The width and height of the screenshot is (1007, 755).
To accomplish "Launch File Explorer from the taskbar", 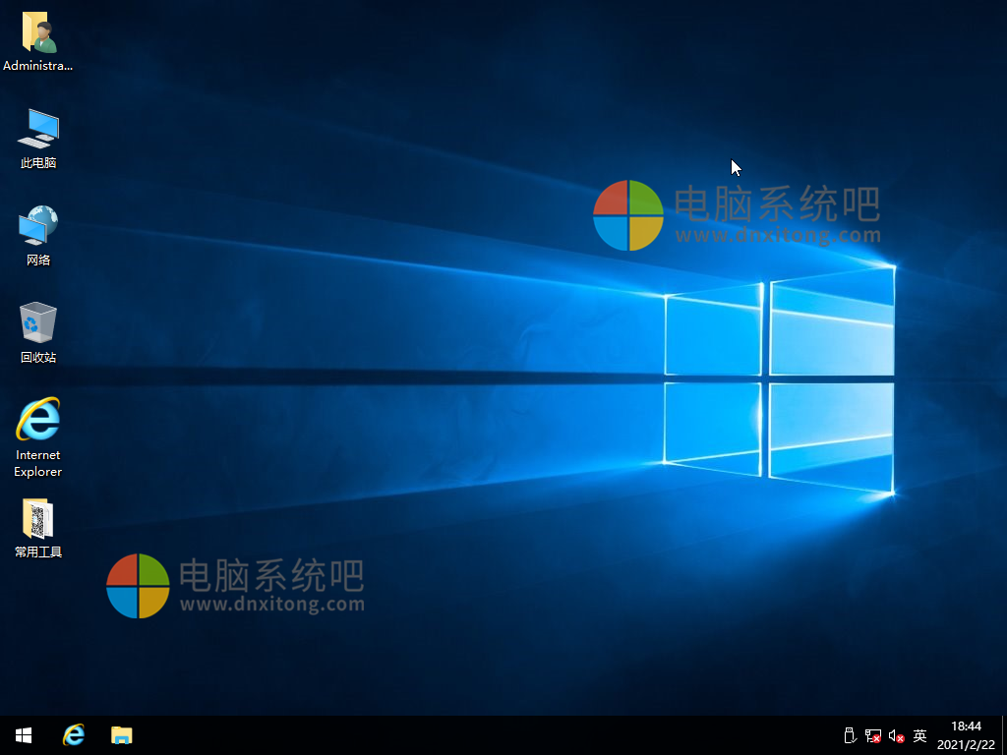I will coord(121,734).
